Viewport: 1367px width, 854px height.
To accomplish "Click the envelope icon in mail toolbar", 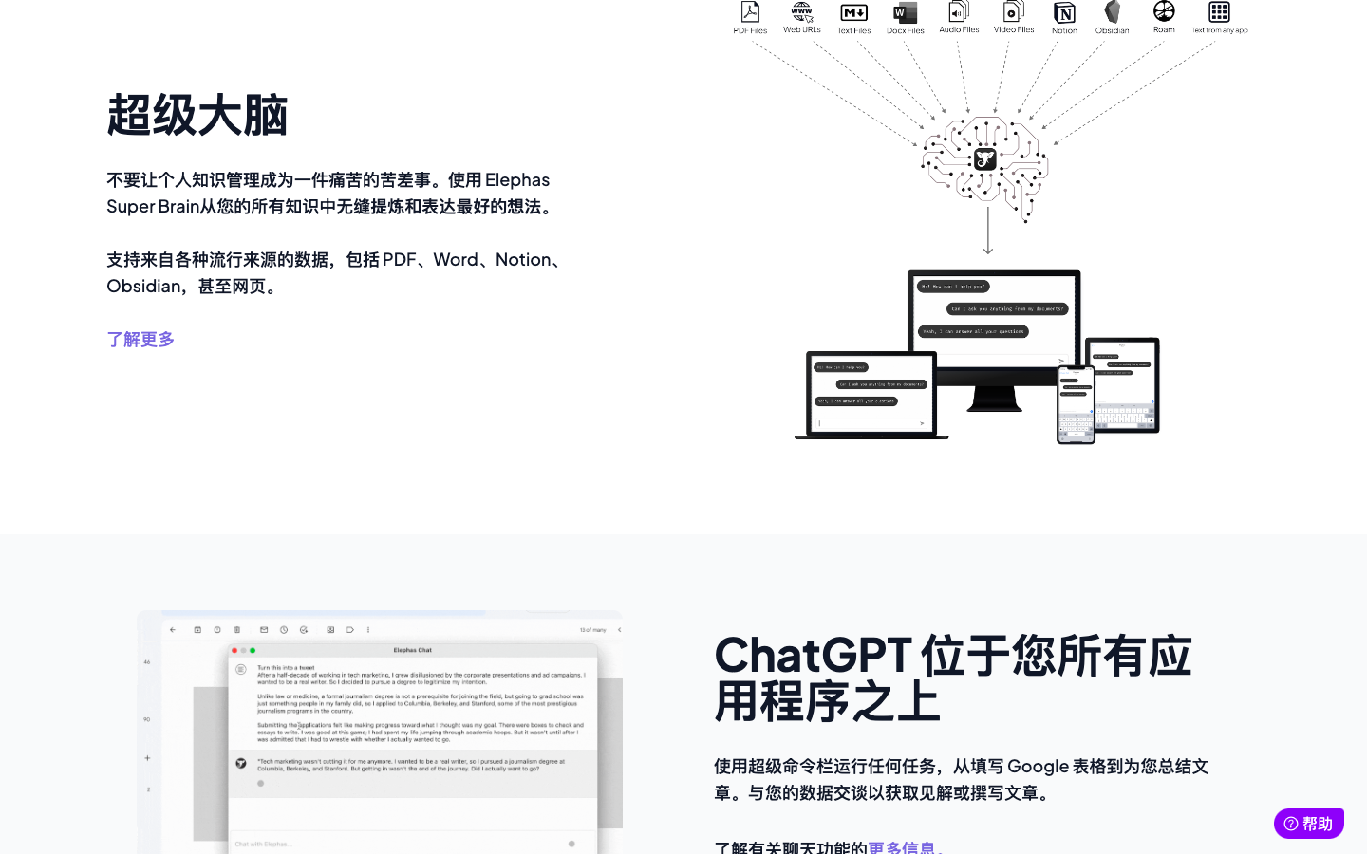I will pos(264,630).
